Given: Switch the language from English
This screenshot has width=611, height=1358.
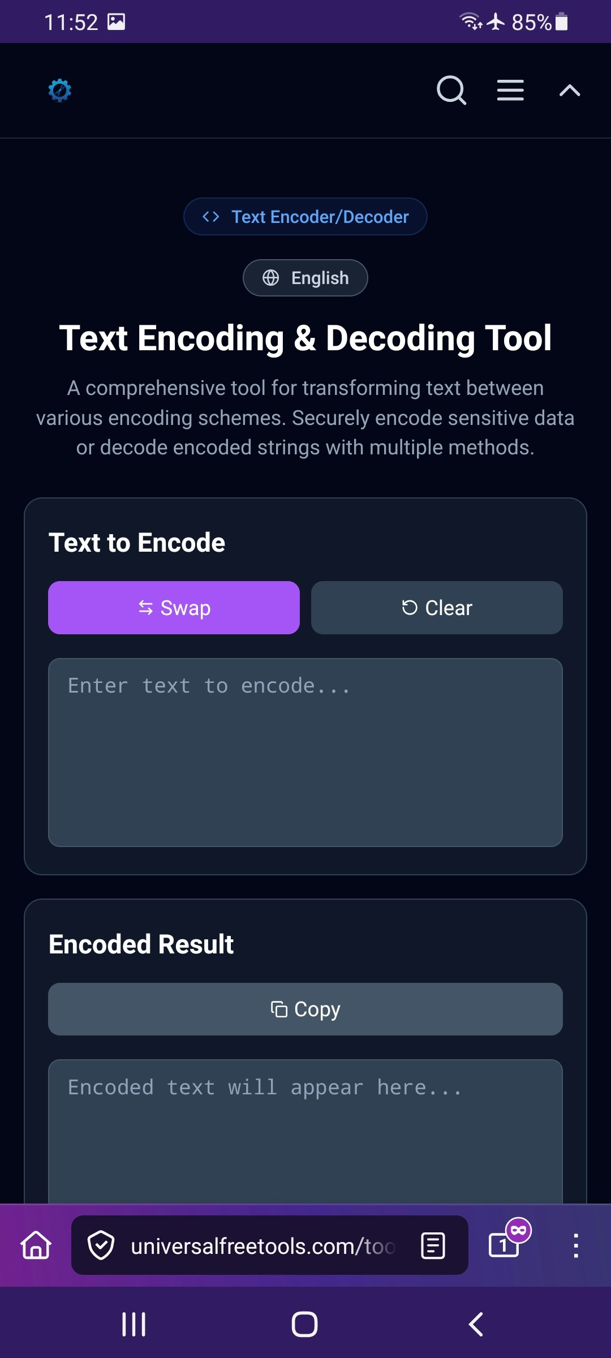Looking at the screenshot, I should 305,278.
